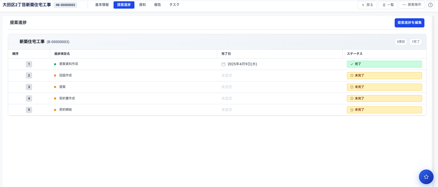Click order number badge 5
The height and width of the screenshot is (187, 438).
pos(29,110)
